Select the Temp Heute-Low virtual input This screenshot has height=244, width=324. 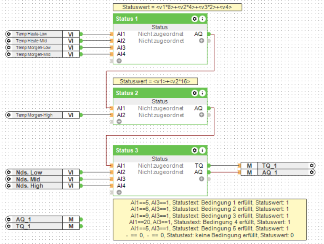point(42,34)
